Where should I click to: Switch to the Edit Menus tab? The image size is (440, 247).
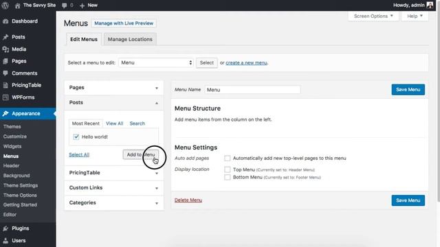(84, 39)
